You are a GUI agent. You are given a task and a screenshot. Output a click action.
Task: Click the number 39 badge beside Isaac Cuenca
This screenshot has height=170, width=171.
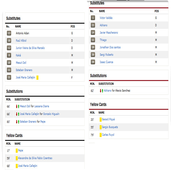pos(93,62)
